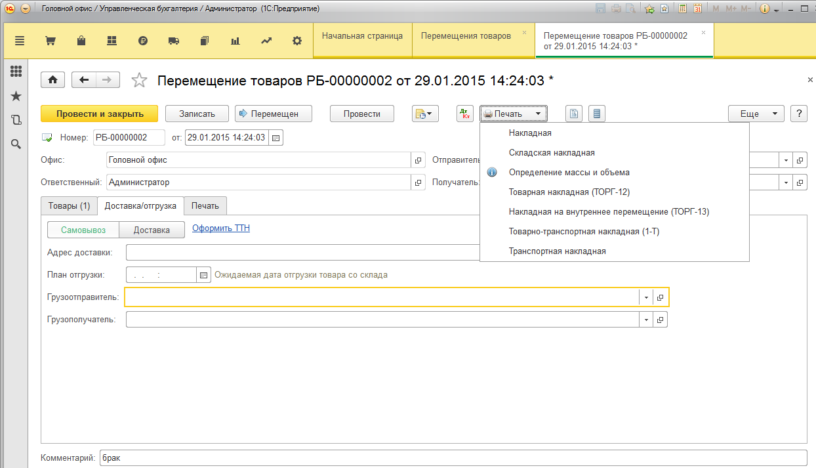Click the Записать button
This screenshot has height=468, width=816.
(x=197, y=114)
